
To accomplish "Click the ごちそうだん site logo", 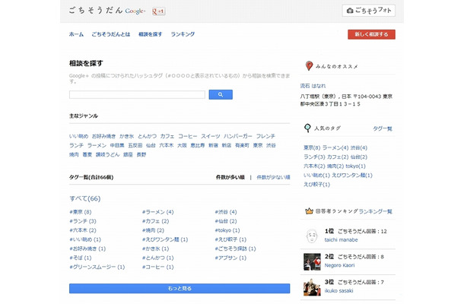I will point(96,11).
